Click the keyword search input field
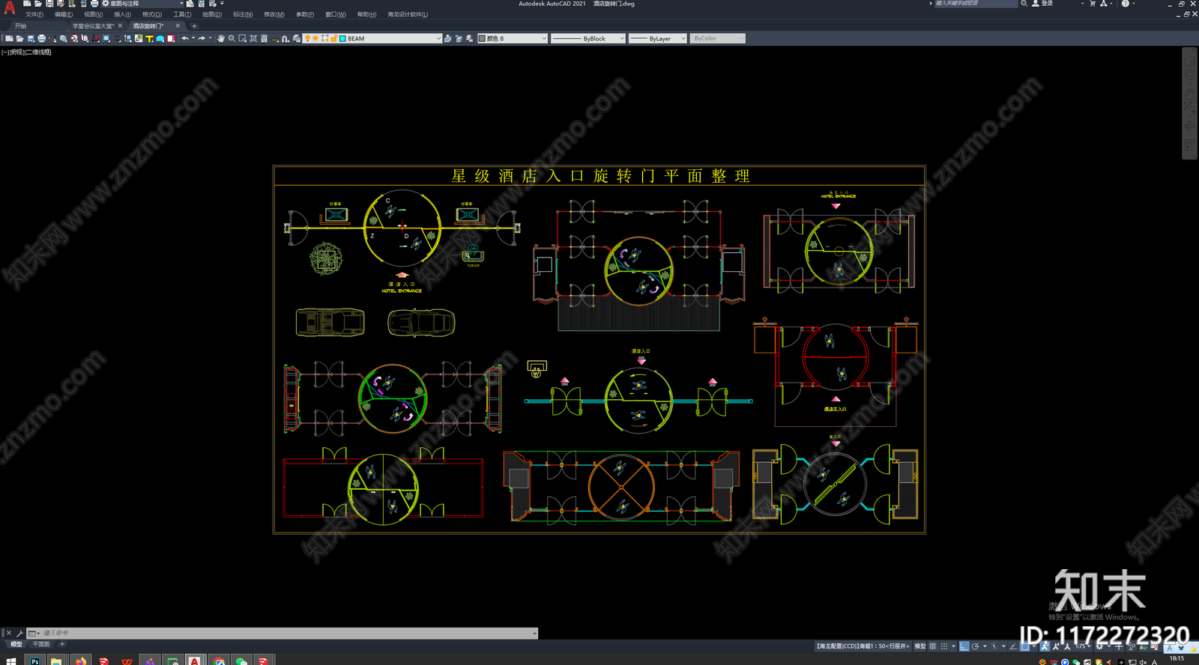 [x=976, y=4]
